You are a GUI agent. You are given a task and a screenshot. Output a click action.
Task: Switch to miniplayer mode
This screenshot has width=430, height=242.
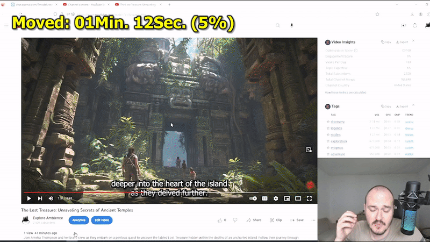tap(287, 198)
